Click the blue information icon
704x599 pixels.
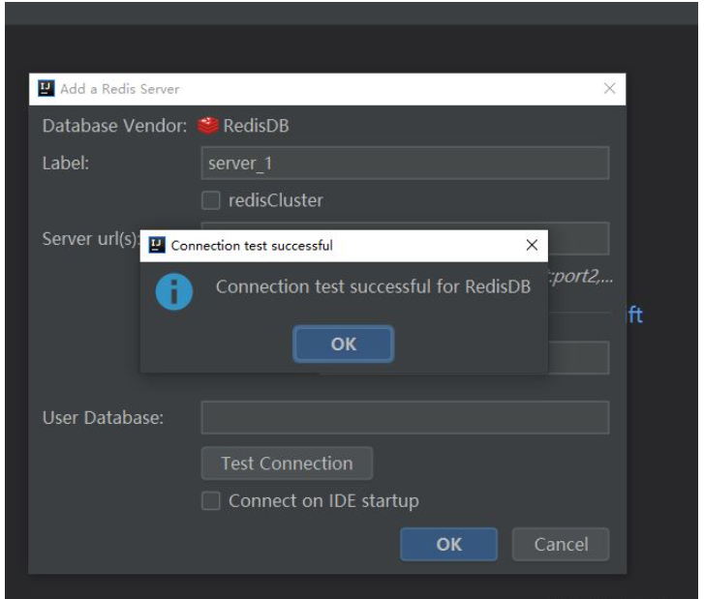176,291
